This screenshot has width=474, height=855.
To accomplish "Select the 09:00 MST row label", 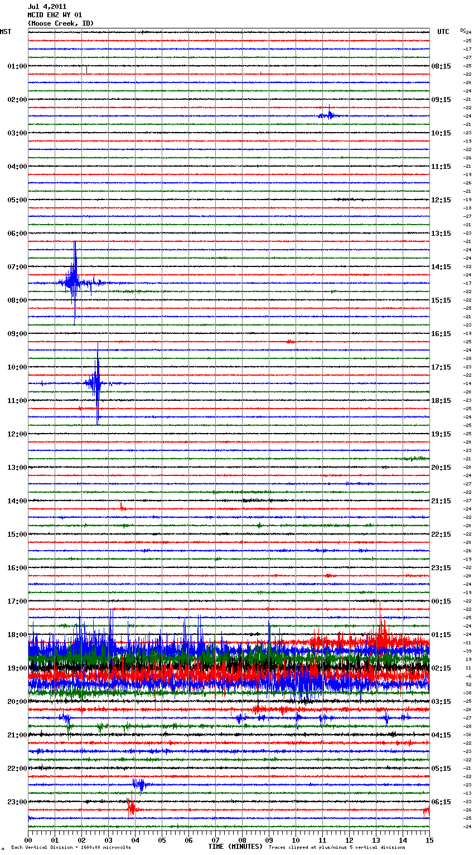I will click(17, 334).
